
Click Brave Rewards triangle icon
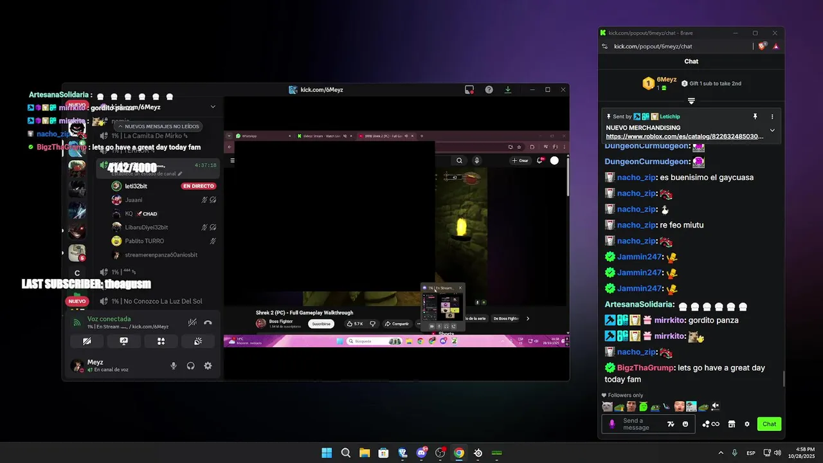776,46
